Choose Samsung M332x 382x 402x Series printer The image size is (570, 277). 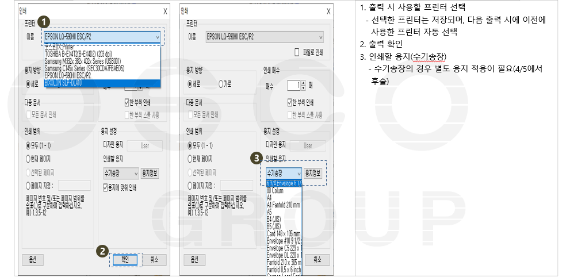[x=83, y=61]
